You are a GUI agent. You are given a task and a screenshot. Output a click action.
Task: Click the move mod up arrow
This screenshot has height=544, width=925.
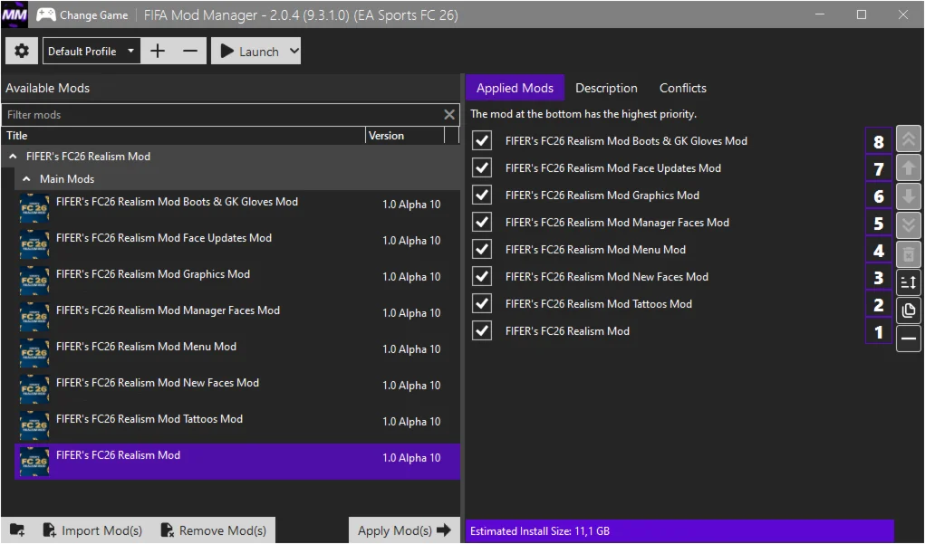point(908,168)
